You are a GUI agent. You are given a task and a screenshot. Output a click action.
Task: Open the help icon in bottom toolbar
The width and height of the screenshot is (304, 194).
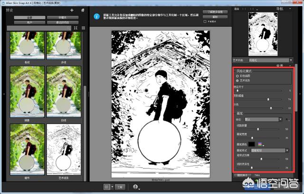[136, 187]
